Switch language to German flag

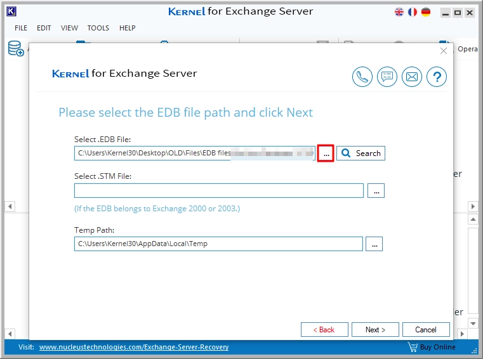pos(426,12)
